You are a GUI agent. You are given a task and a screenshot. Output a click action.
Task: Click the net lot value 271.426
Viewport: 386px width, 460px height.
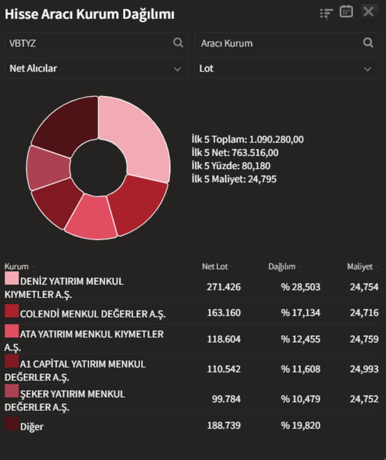224,287
